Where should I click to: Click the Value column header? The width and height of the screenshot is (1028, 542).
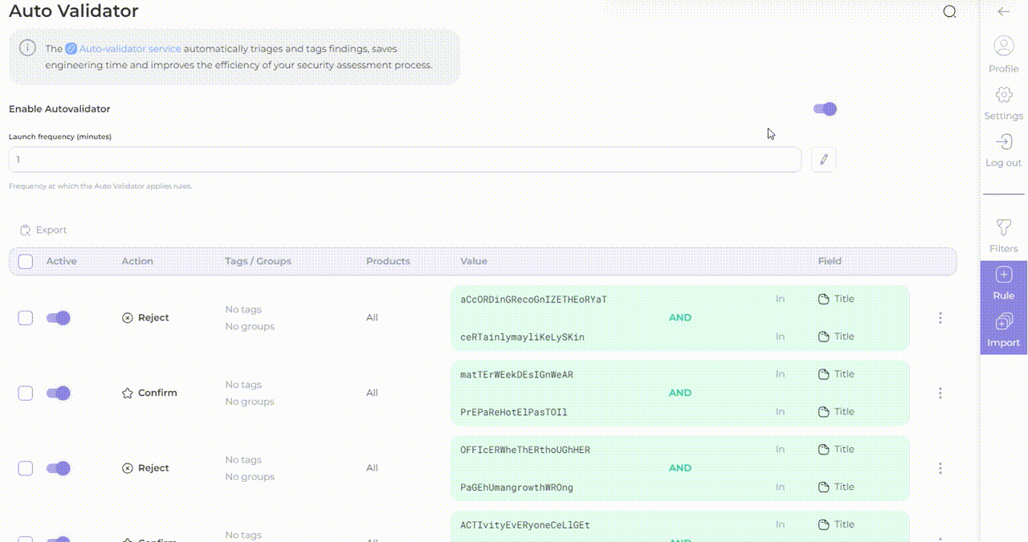474,261
